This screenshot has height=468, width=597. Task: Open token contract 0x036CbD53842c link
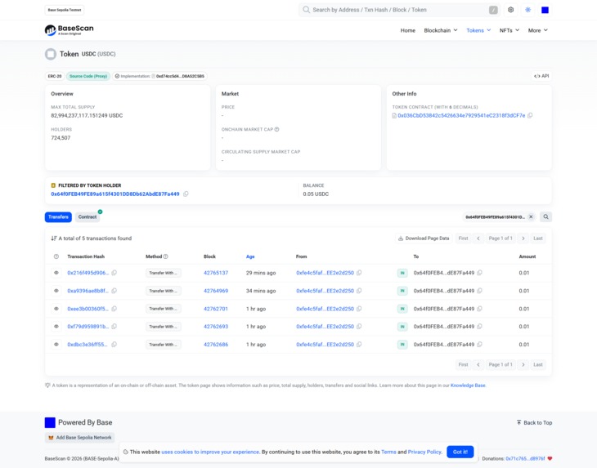click(461, 116)
